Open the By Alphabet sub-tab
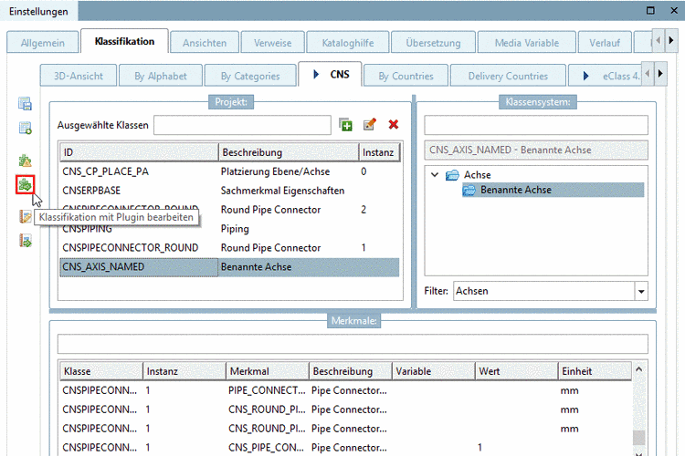The height and width of the screenshot is (456, 685). 161,76
